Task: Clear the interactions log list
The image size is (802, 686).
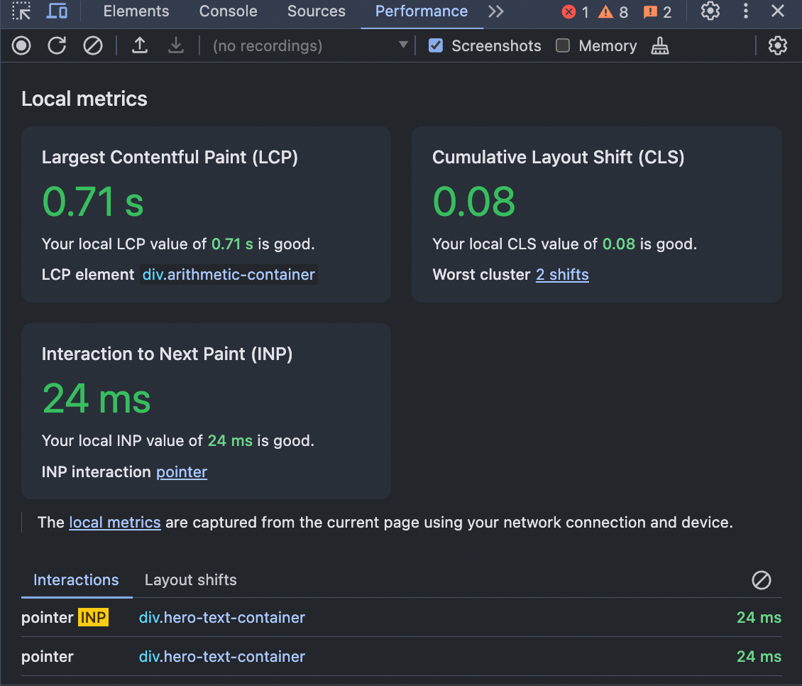Action: click(x=761, y=580)
